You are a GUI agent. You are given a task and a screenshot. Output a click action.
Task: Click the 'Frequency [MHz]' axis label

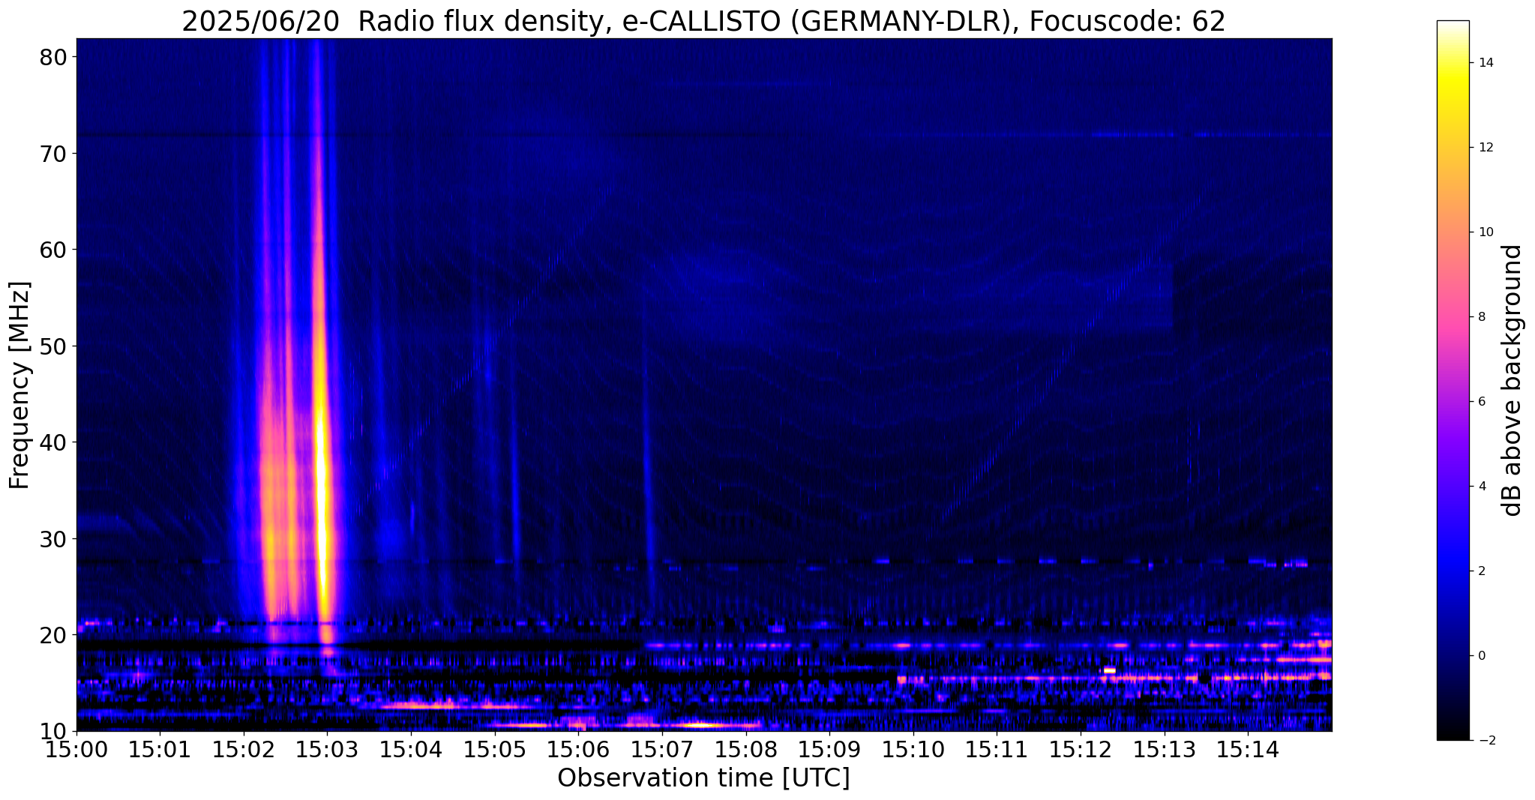tap(19, 385)
